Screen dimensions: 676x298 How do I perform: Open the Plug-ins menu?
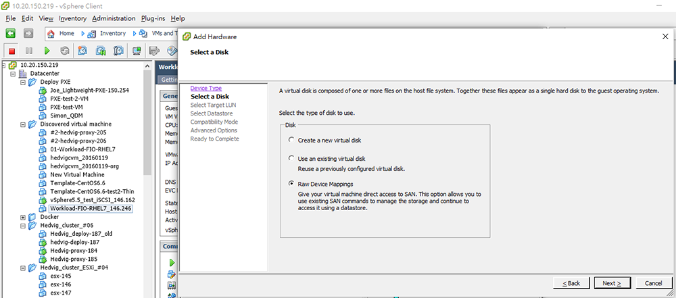[153, 18]
